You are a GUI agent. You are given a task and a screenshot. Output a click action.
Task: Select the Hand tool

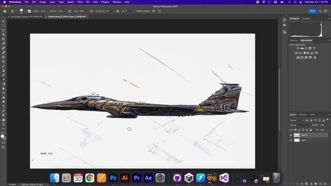coord(4,120)
